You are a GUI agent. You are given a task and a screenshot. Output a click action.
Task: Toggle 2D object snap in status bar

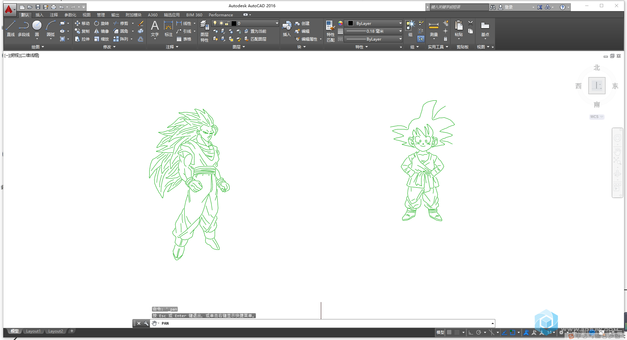(x=513, y=332)
